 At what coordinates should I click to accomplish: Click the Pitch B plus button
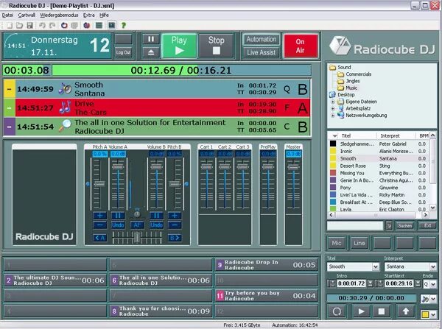175,216
